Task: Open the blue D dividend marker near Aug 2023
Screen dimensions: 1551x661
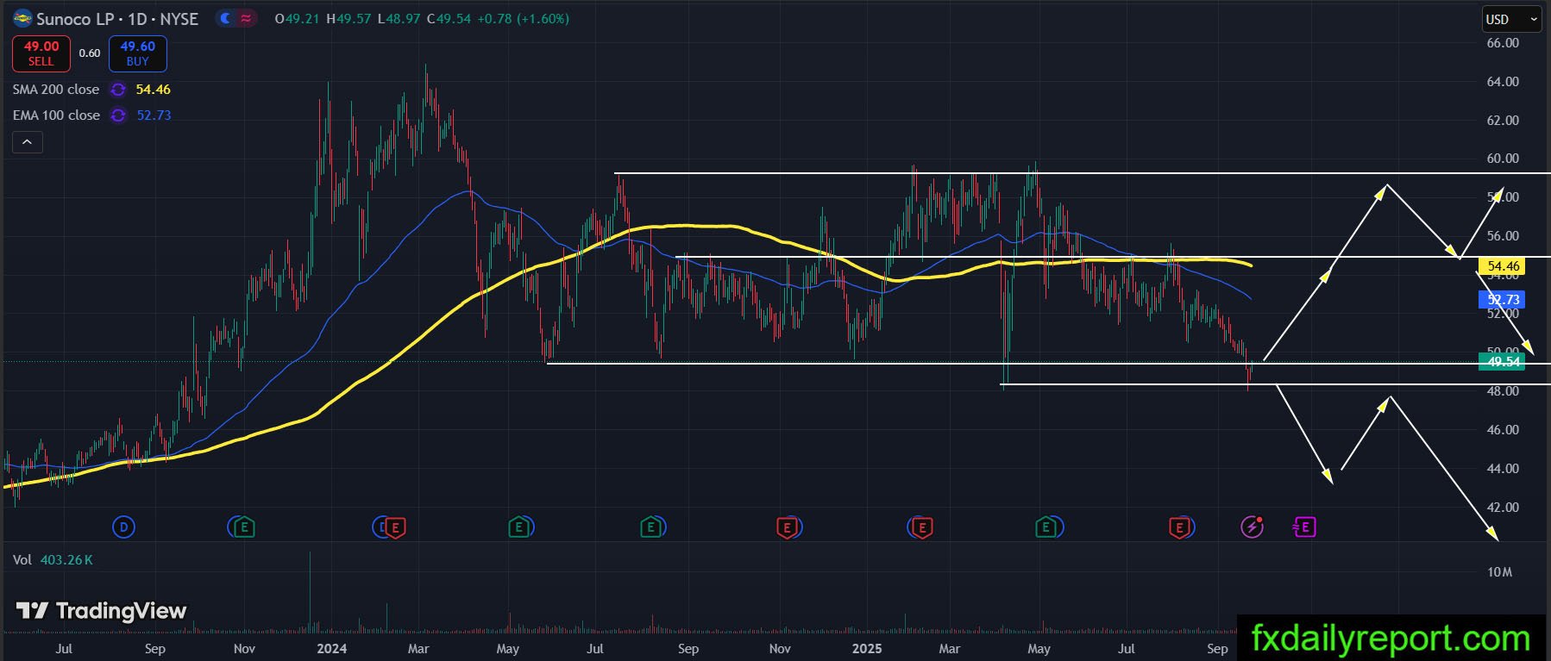Action: click(124, 527)
